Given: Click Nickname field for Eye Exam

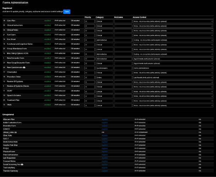Looking at the screenshot, I should pos(123,35).
